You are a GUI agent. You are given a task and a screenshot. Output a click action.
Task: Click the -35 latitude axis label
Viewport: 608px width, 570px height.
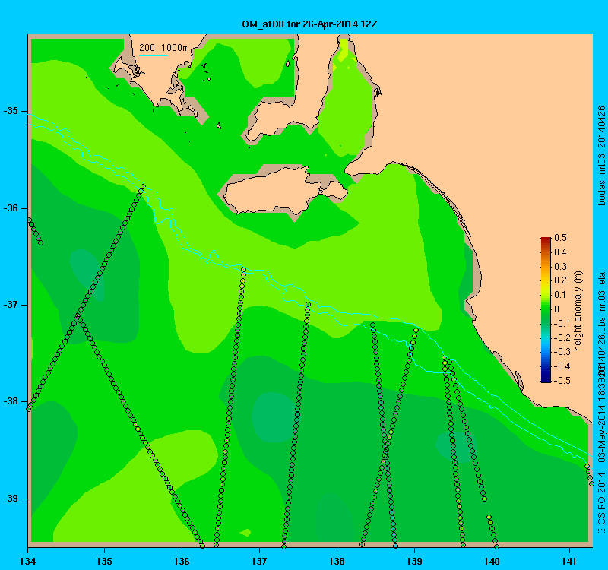pos(11,111)
